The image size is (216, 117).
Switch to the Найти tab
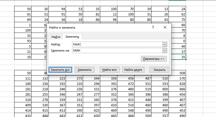click(56, 37)
